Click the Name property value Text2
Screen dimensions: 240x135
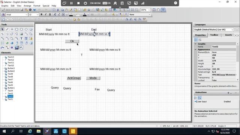[224, 46]
